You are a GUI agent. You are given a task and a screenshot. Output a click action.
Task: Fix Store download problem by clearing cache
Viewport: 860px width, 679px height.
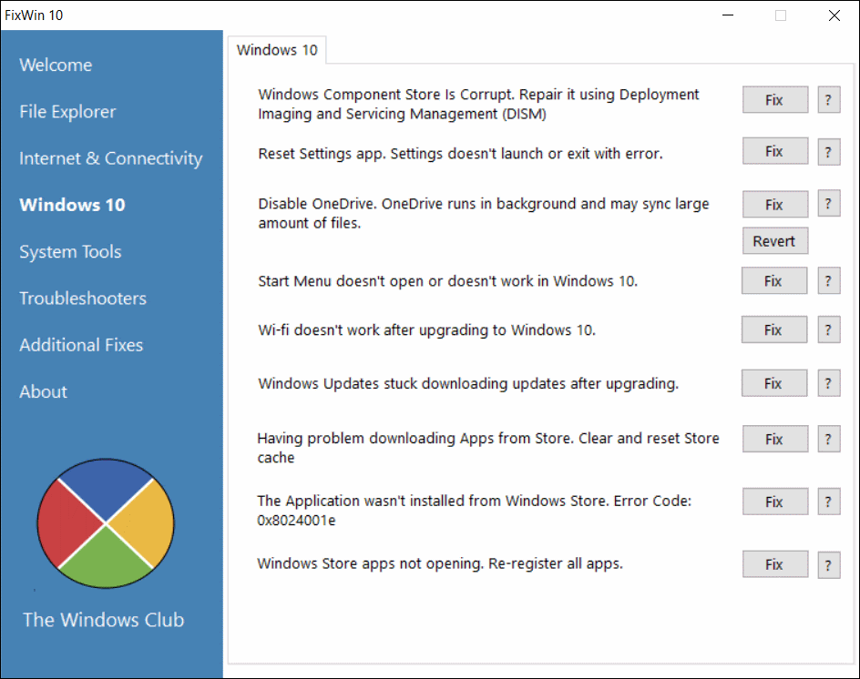pyautogui.click(x=775, y=439)
